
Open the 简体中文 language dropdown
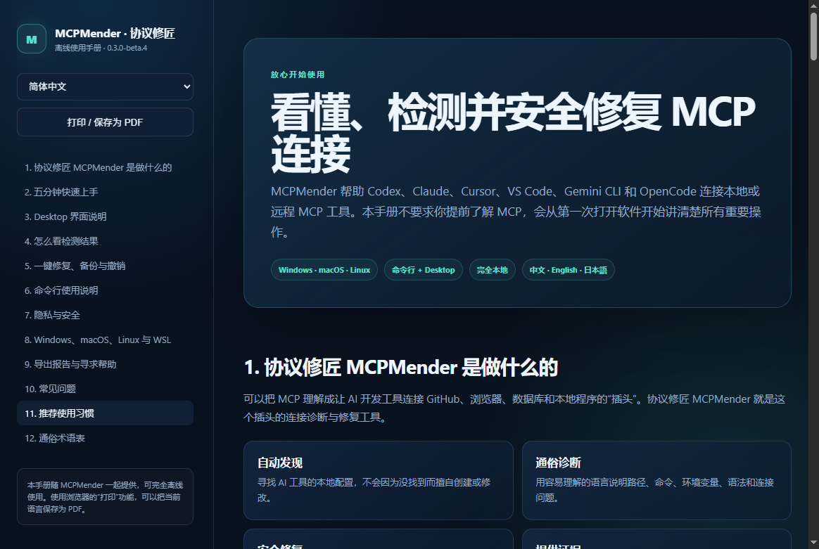105,86
